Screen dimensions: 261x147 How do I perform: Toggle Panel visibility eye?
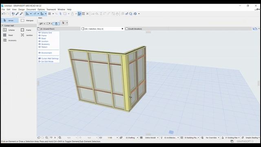tap(40, 38)
